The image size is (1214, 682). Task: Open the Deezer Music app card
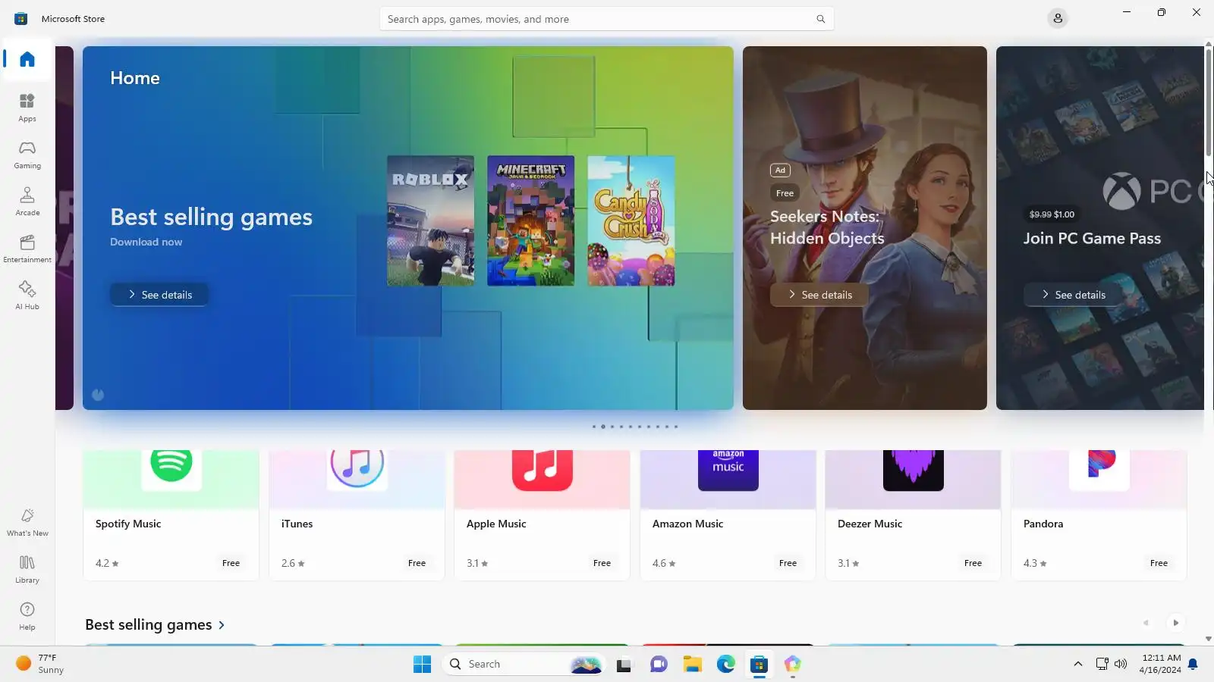click(x=913, y=515)
